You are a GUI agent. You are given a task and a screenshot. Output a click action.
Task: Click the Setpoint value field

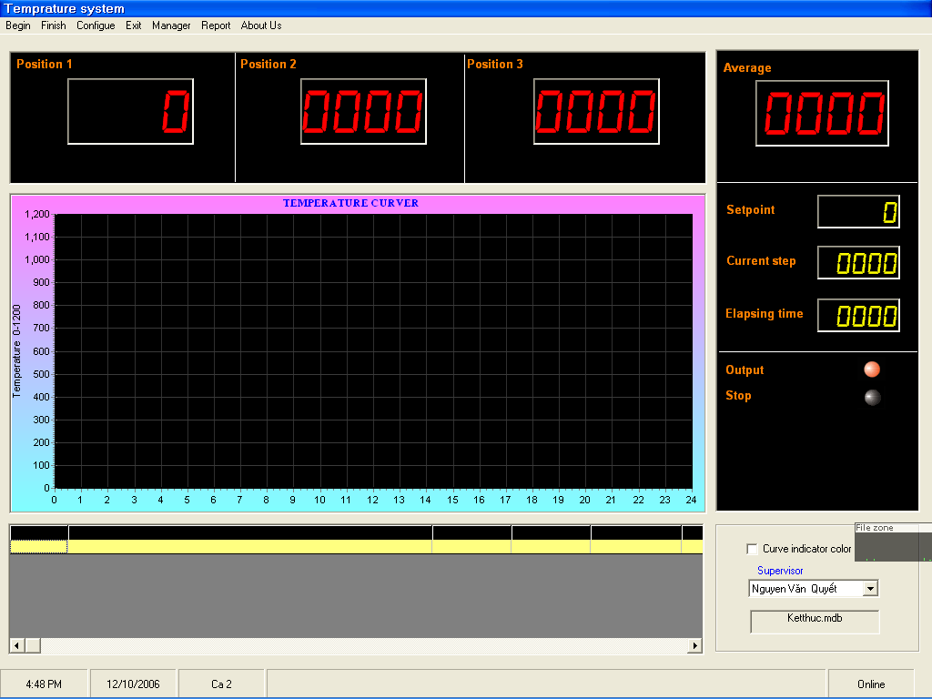[858, 212]
